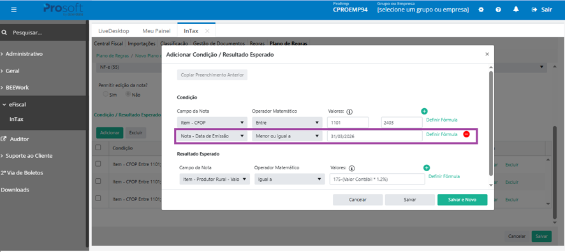The width and height of the screenshot is (565, 252).
Task: Click the Adicionar button behind the dialog
Action: (110, 132)
